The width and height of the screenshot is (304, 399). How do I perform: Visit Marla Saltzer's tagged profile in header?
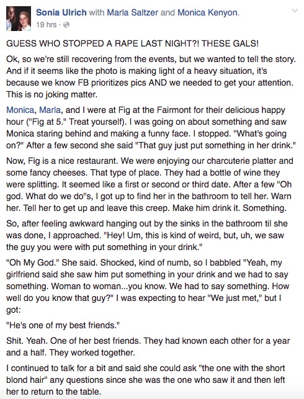pos(133,12)
